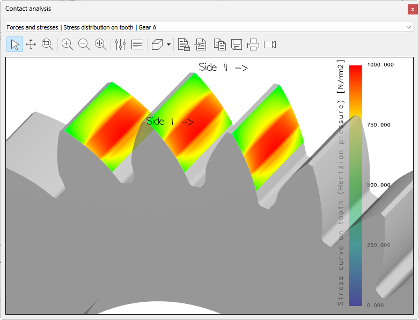Expand the cube view dropdown arrow

tap(168, 44)
